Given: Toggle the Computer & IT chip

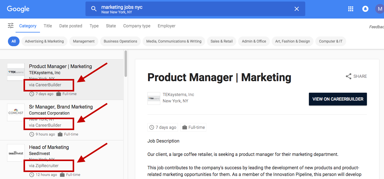Looking at the screenshot, I should 331,41.
